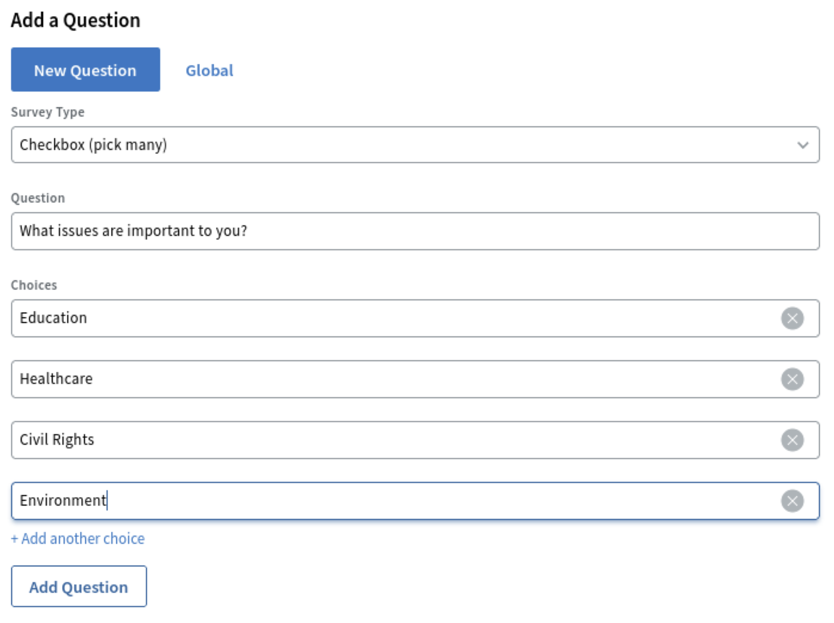Remove the Environment choice

pos(792,501)
